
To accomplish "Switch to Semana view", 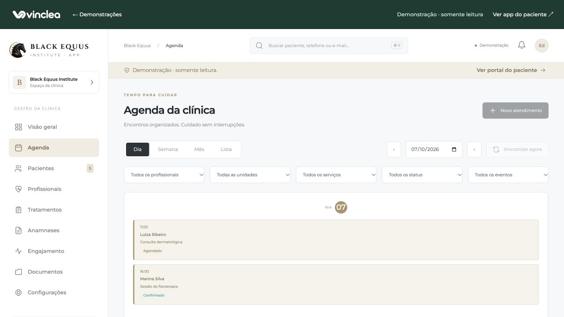I will coord(168,149).
